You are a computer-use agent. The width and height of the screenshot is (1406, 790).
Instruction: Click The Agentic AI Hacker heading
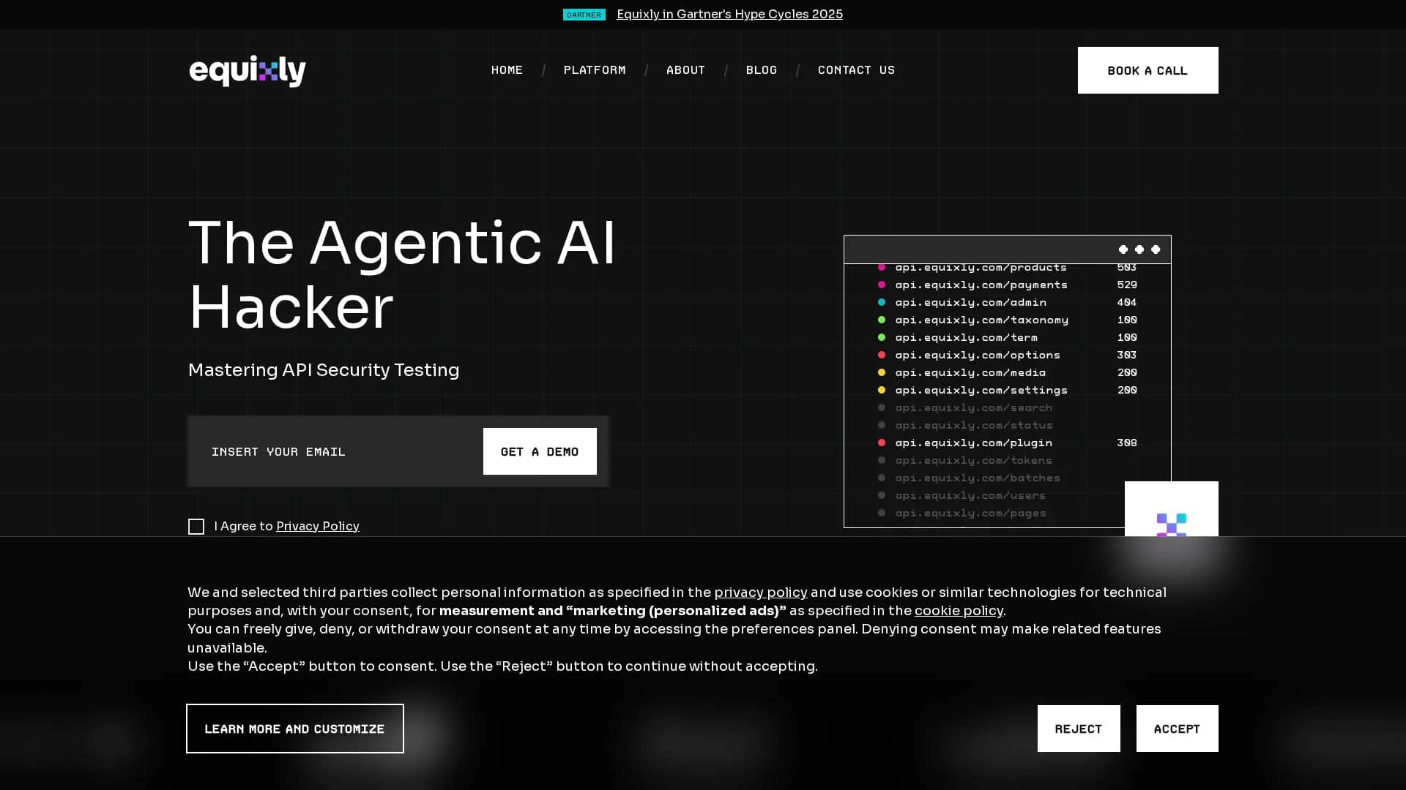(402, 275)
